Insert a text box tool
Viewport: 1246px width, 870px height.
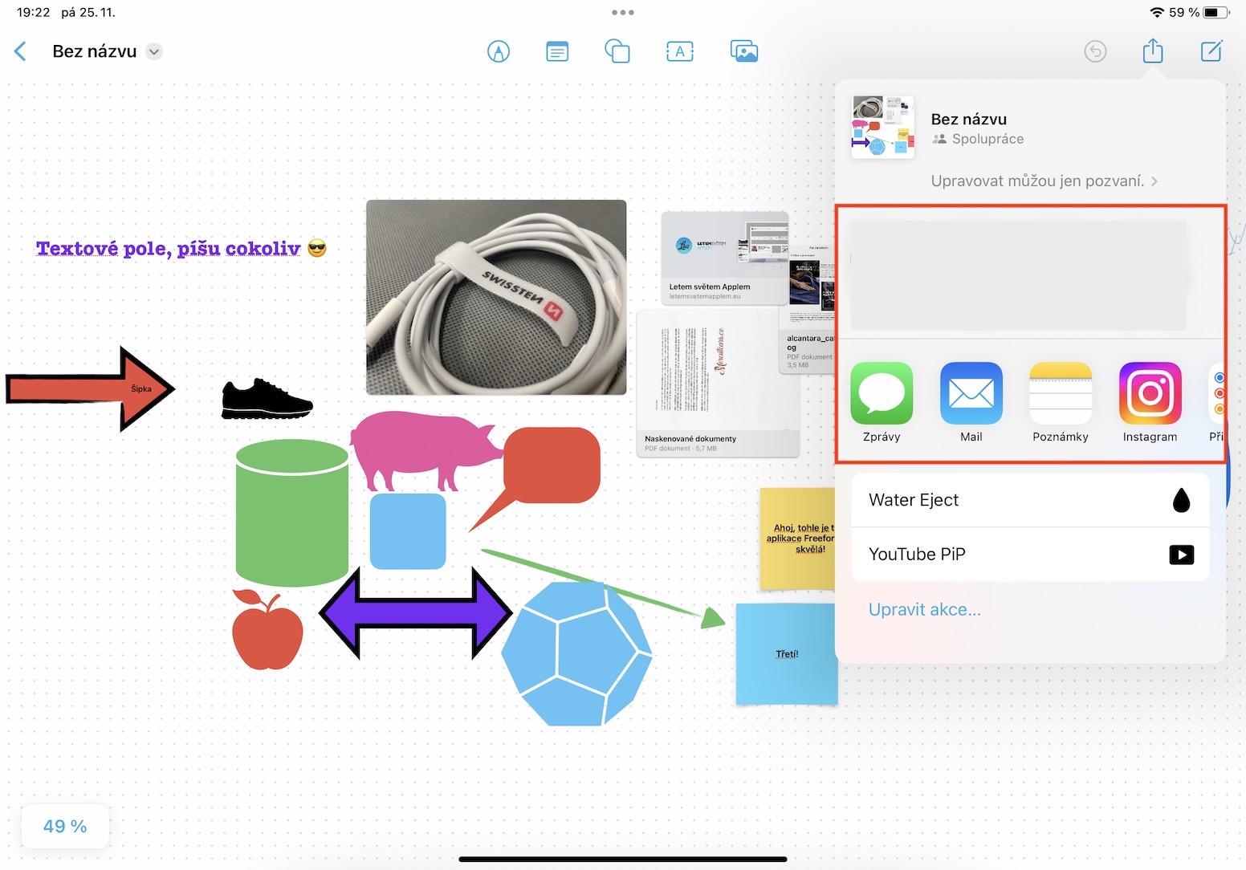tap(680, 51)
